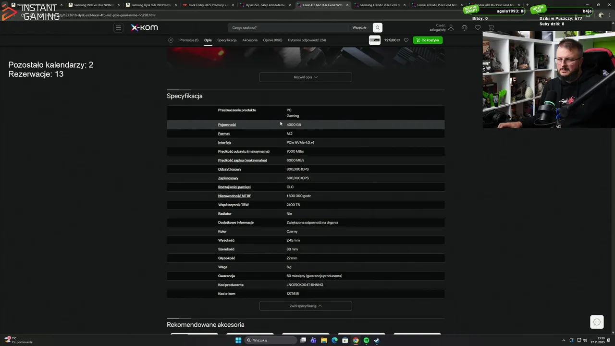615x346 pixels.
Task: Open Task View on the taskbar
Action: [x=303, y=340]
